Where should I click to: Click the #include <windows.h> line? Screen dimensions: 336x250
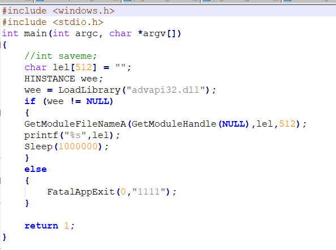tap(58, 11)
